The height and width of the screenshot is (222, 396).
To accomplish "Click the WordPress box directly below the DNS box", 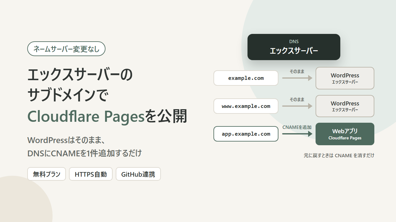I will [x=345, y=78].
